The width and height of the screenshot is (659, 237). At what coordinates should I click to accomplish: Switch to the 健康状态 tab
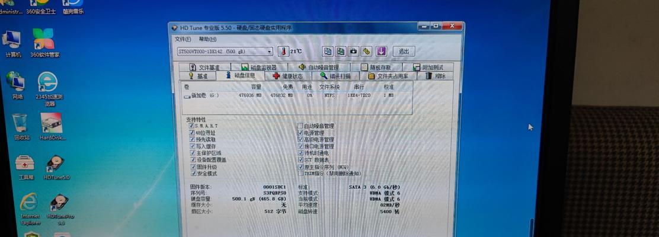(288, 76)
